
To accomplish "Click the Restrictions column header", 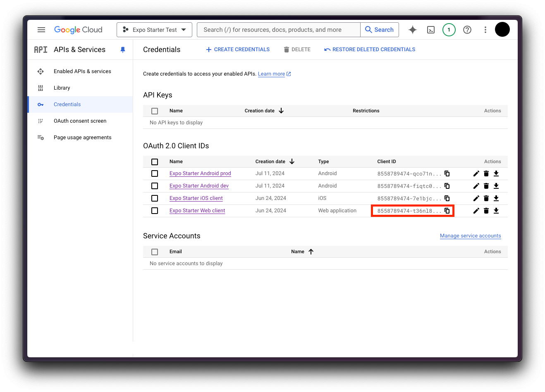I will pos(366,111).
